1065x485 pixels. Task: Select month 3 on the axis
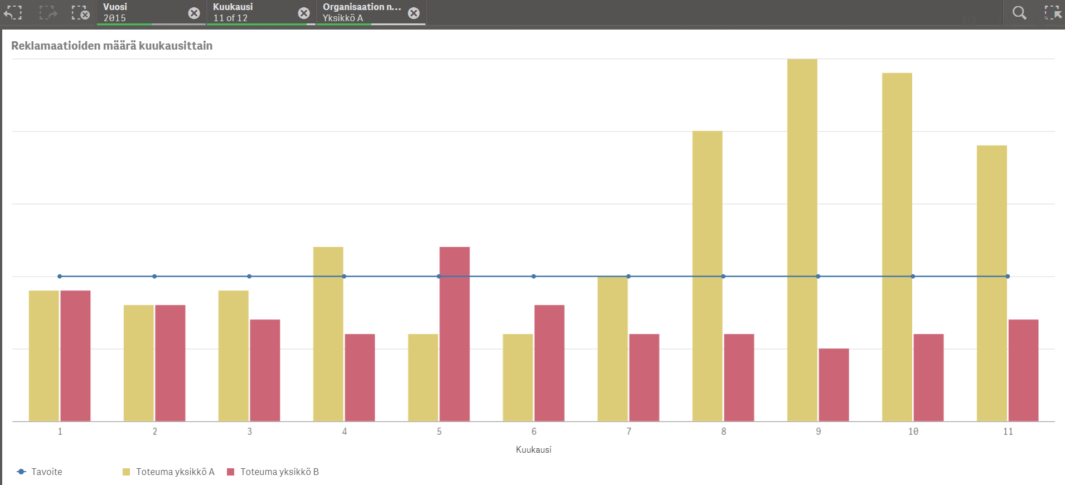tap(249, 431)
